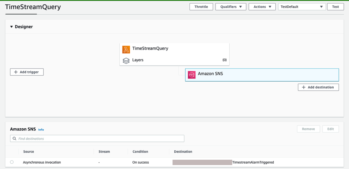The height and width of the screenshot is (169, 349).
Task: Expand the TestDefault test event selector
Action: [301, 7]
